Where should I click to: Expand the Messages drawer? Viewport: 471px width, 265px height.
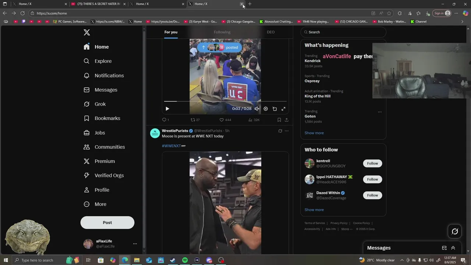tap(453, 248)
